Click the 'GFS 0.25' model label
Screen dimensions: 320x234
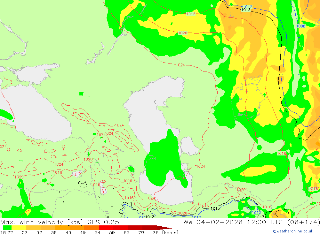tap(103, 222)
